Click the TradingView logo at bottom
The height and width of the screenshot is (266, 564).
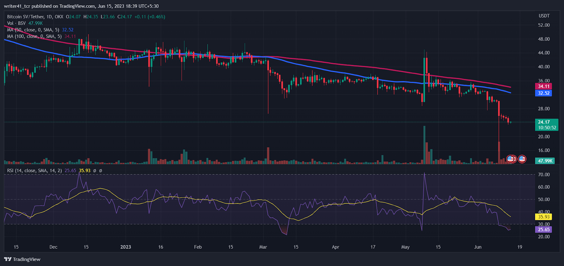tap(22, 259)
